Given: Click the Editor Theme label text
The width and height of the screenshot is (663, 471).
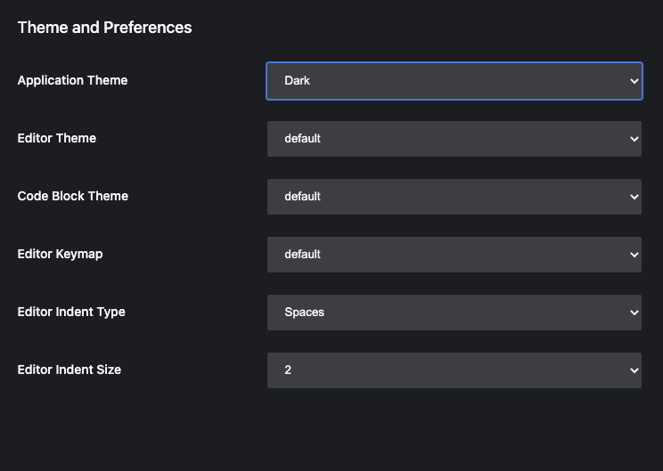Looking at the screenshot, I should 56,138.
